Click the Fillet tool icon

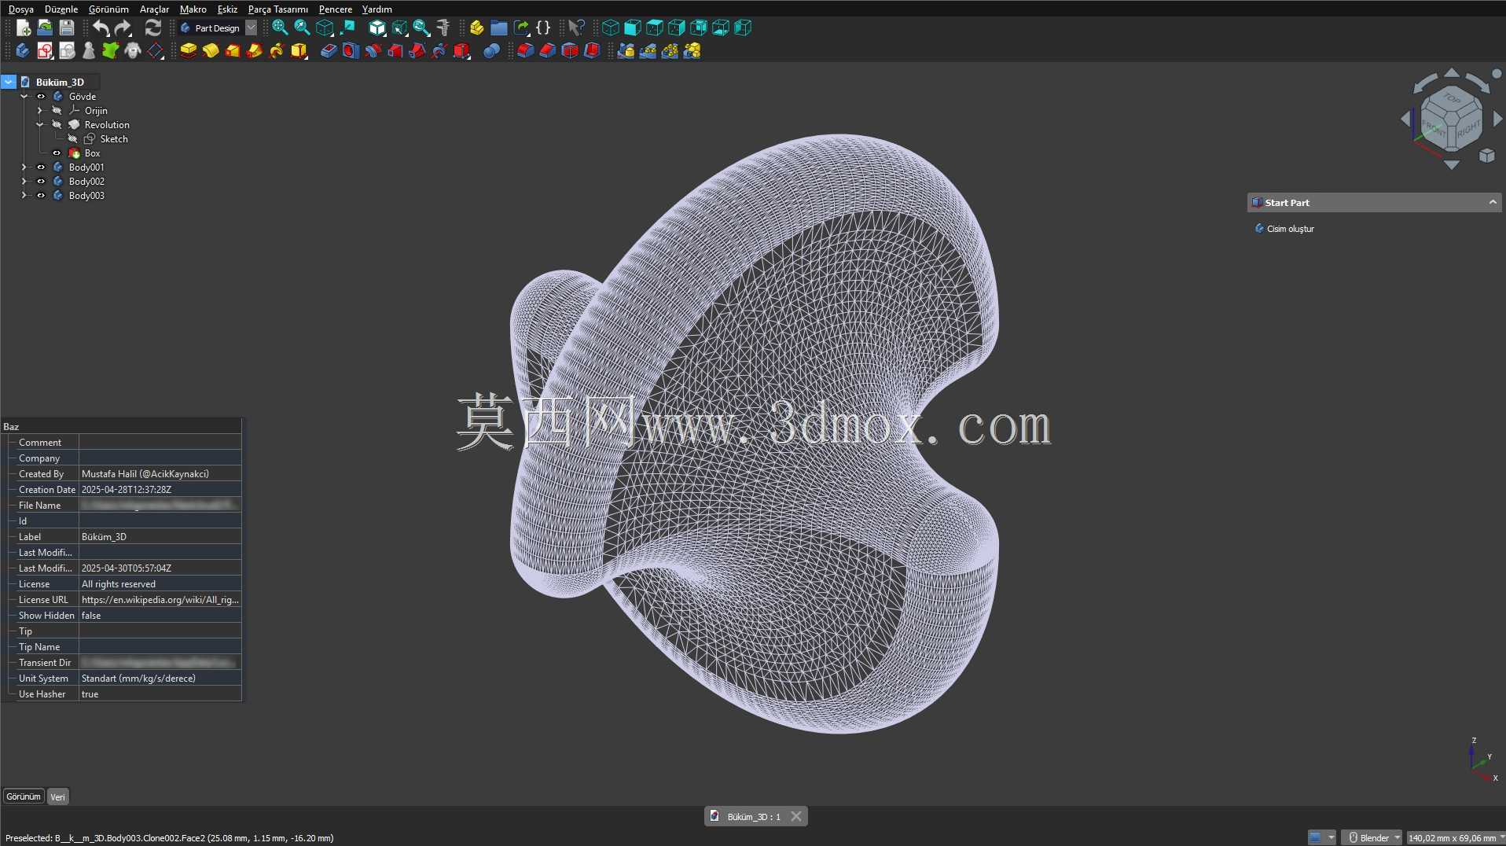click(526, 51)
